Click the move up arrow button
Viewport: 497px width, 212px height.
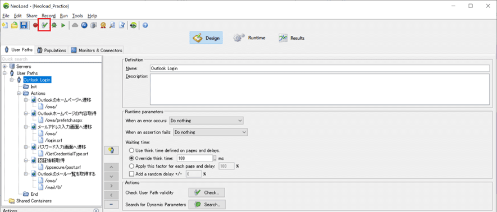111,167
